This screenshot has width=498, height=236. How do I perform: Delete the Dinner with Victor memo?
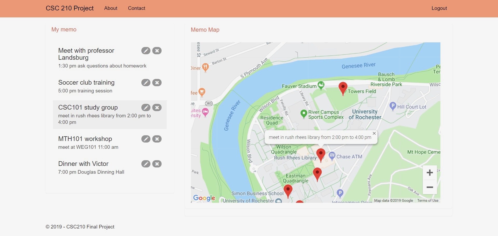coord(157,164)
